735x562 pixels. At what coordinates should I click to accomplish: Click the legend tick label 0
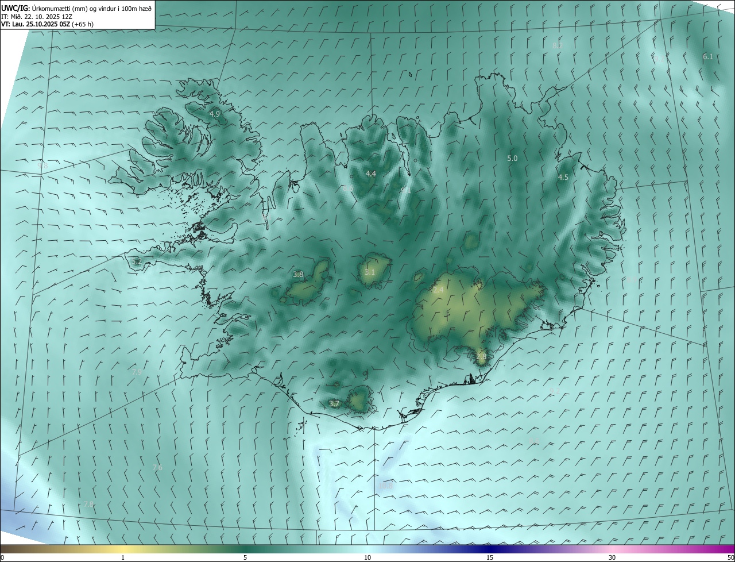pos(2,558)
